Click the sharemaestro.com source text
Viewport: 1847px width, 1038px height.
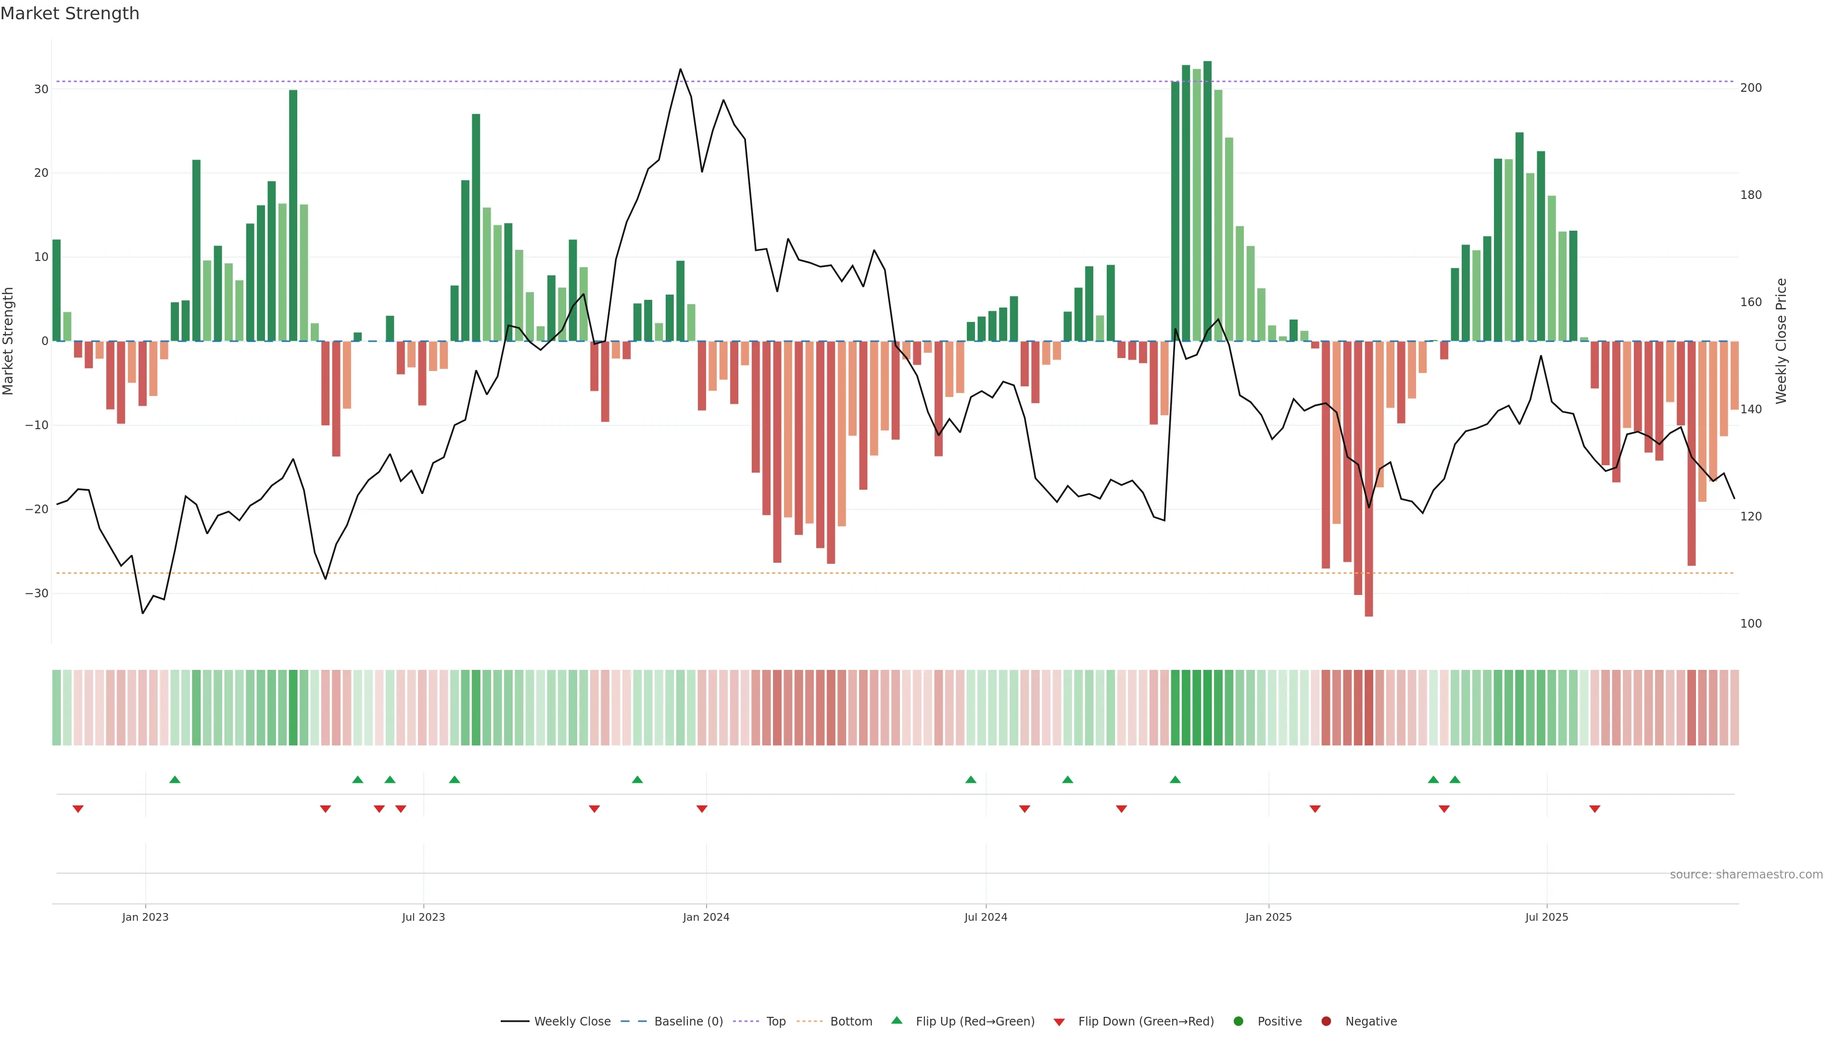(x=1746, y=875)
